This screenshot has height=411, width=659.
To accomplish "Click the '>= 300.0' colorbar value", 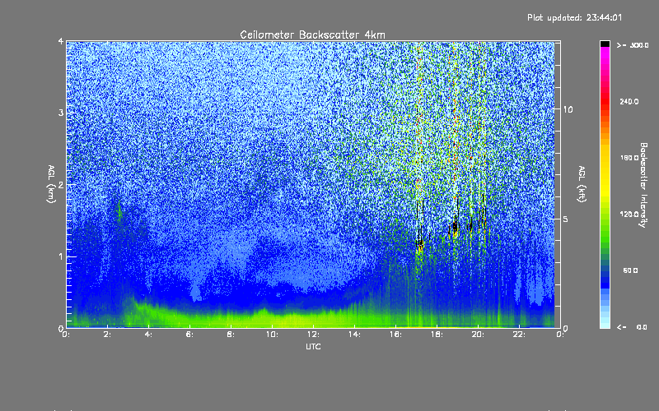I will 633,45.
